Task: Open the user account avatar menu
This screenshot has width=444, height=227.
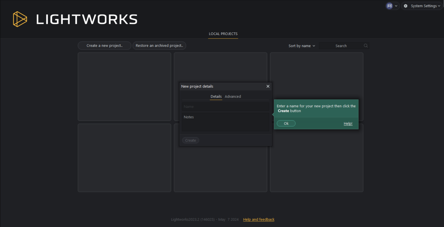Action: (x=392, y=6)
